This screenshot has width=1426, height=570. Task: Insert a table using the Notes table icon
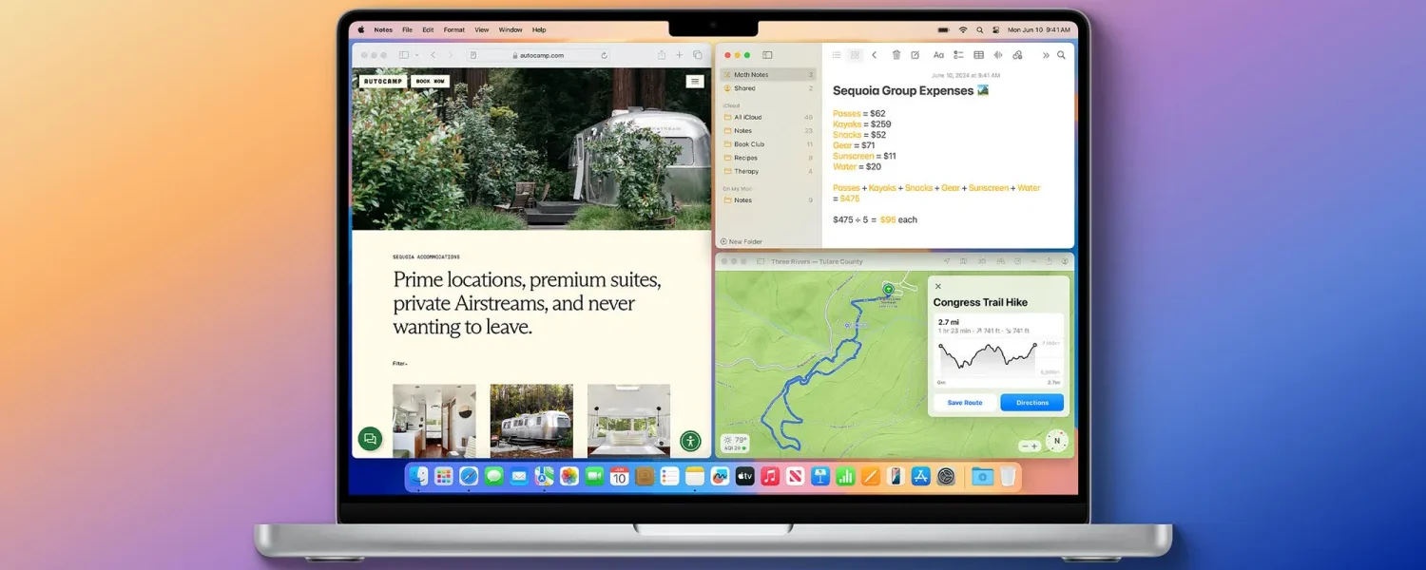coord(978,54)
